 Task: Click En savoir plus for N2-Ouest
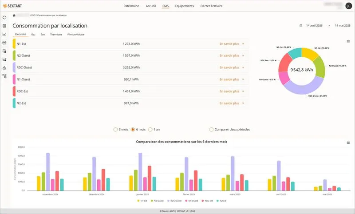(x=229, y=55)
